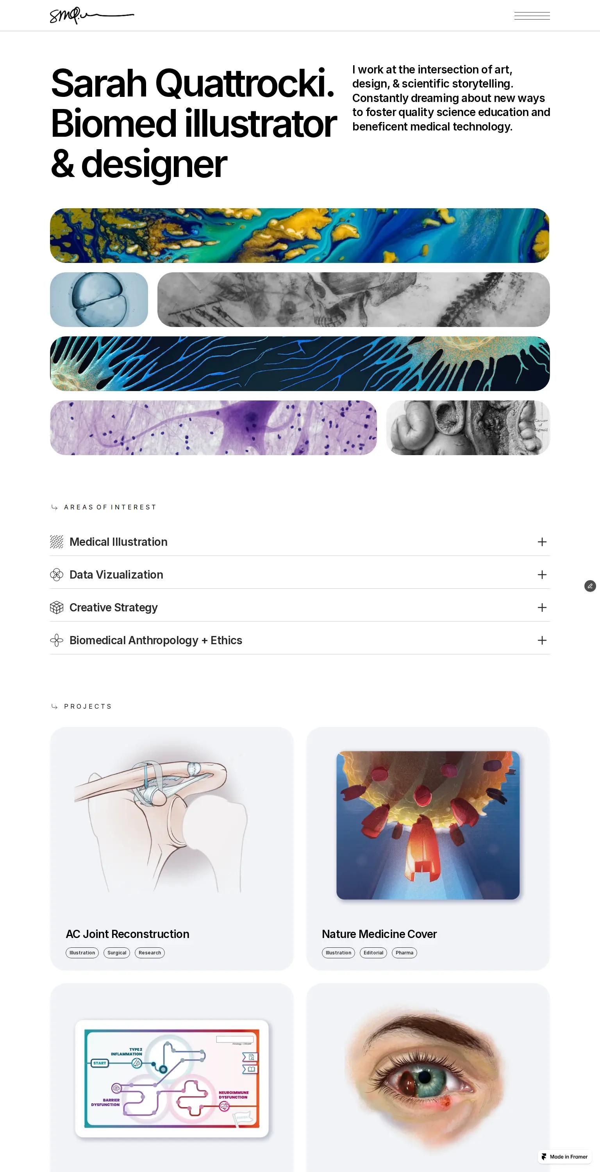Select the Surgical tag
This screenshot has width=600, height=1172.
click(x=117, y=953)
